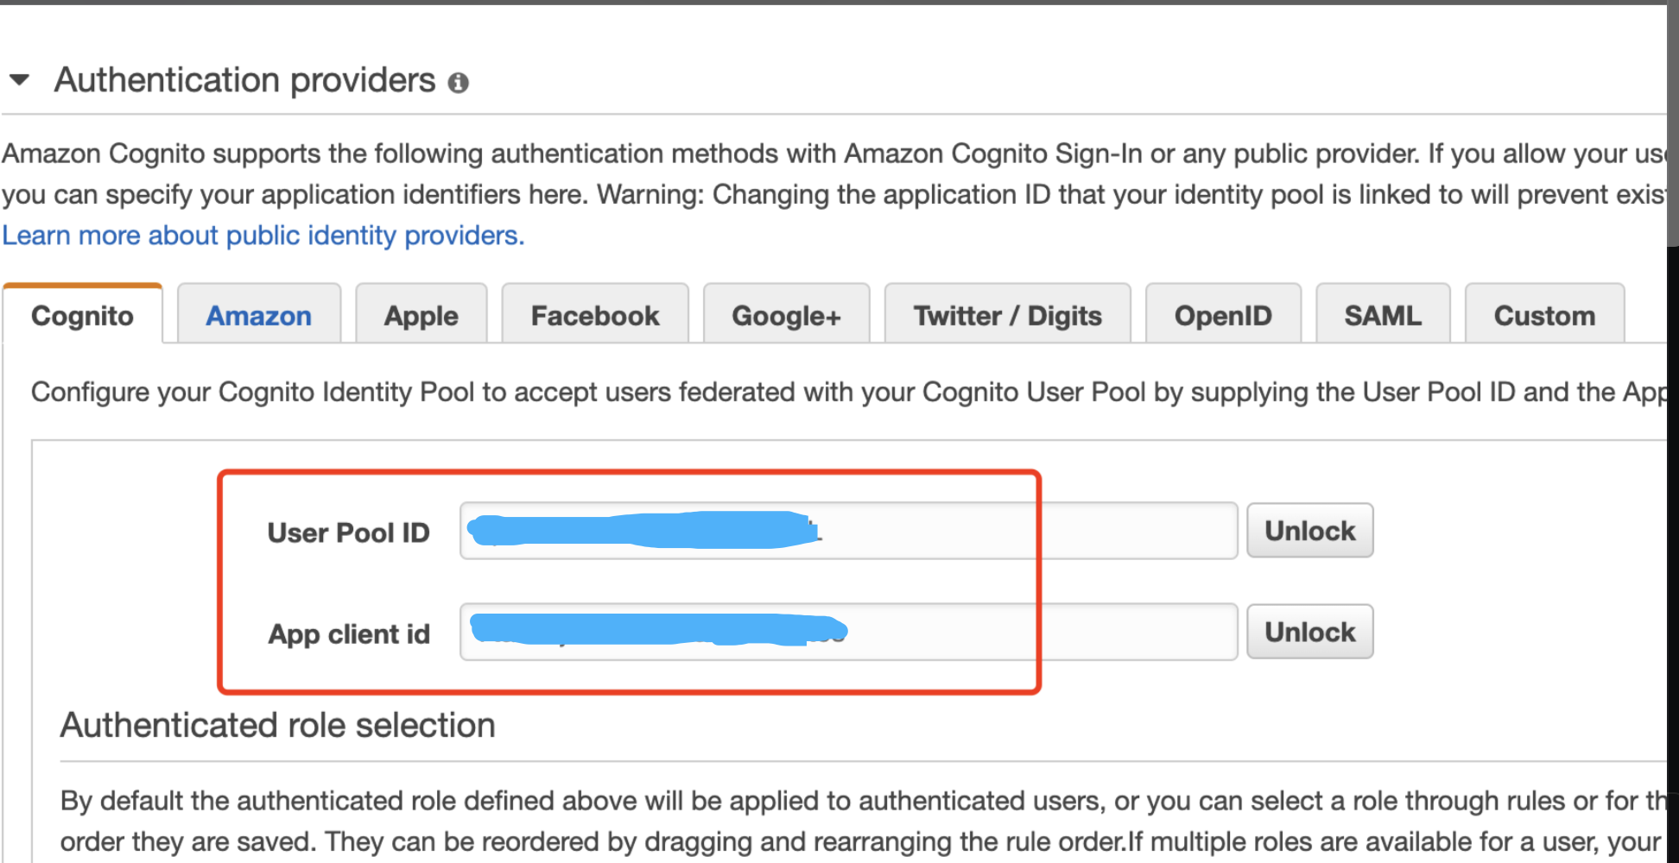Select the Twitter / Digits tab
Viewport: 1679px width, 863px height.
pyautogui.click(x=1008, y=315)
